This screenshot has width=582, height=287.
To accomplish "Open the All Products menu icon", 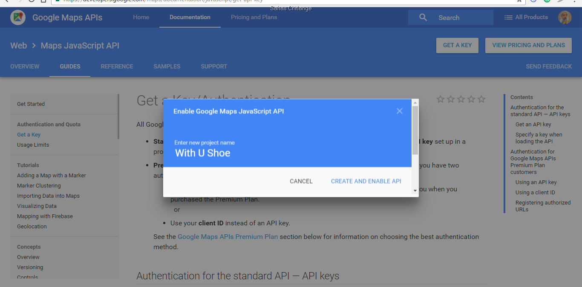I will 508,17.
